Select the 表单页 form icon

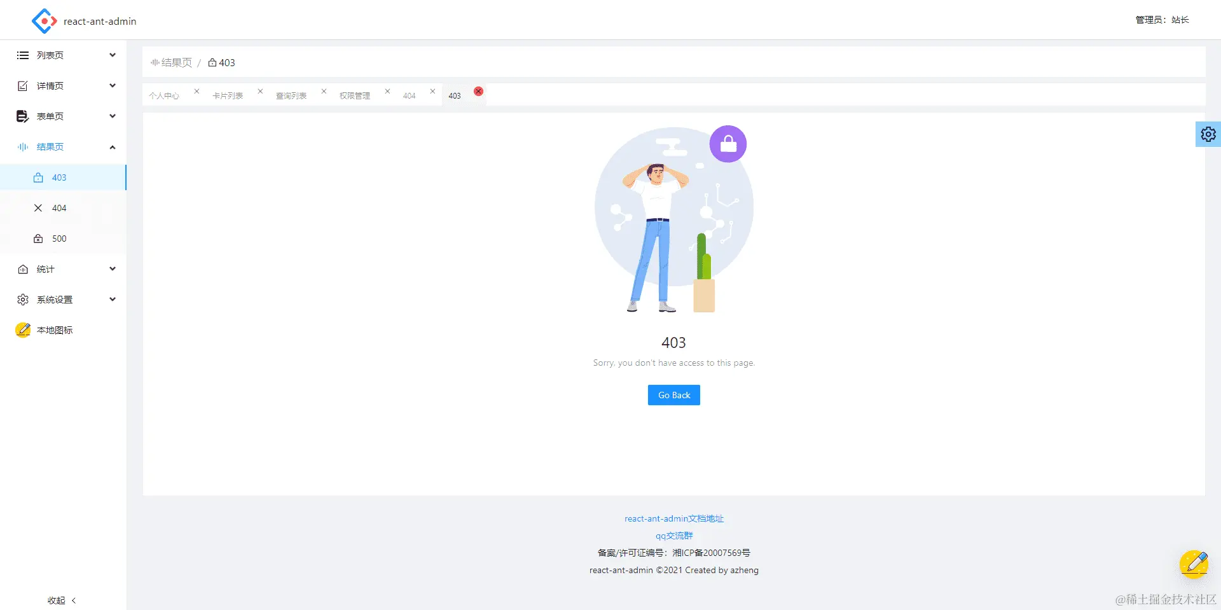click(22, 116)
